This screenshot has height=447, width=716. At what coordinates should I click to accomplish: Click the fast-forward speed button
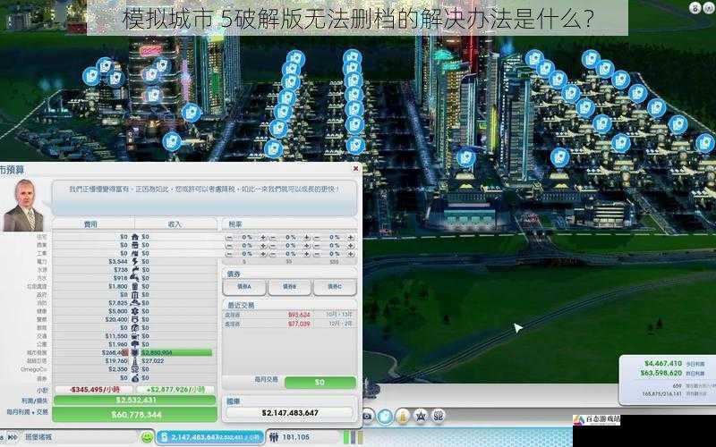tap(12, 437)
